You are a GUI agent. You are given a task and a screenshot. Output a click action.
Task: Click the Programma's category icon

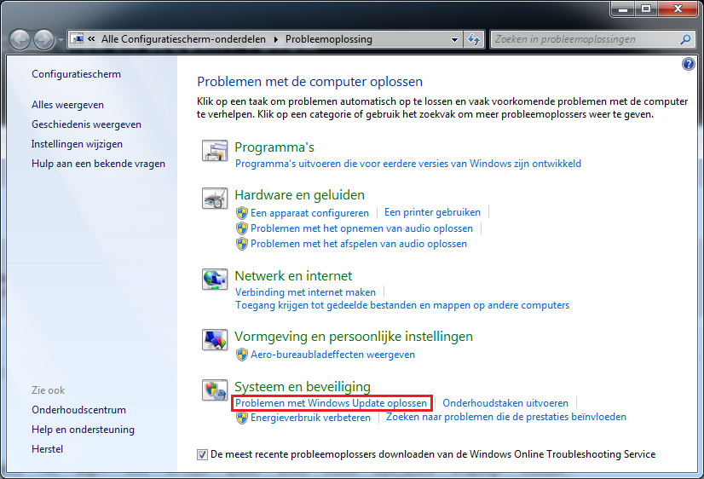[215, 150]
